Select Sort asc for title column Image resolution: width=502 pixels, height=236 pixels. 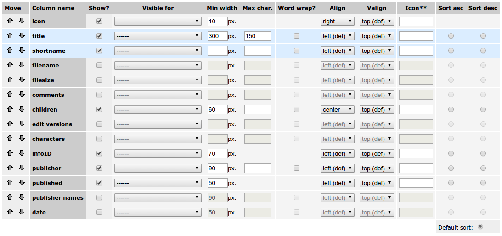coord(451,36)
